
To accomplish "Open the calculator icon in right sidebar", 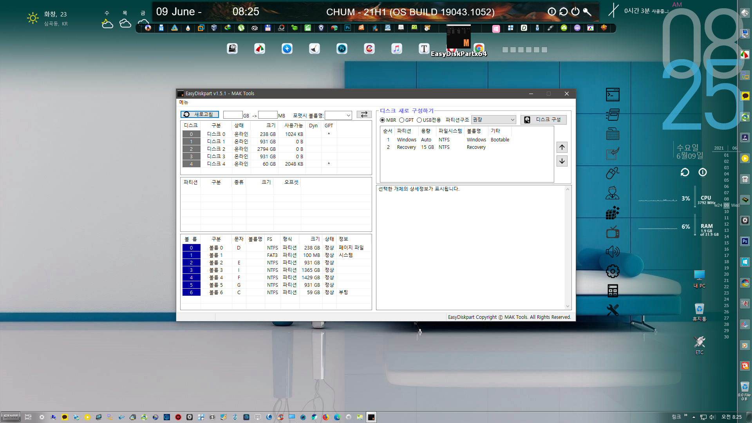I will pyautogui.click(x=613, y=291).
